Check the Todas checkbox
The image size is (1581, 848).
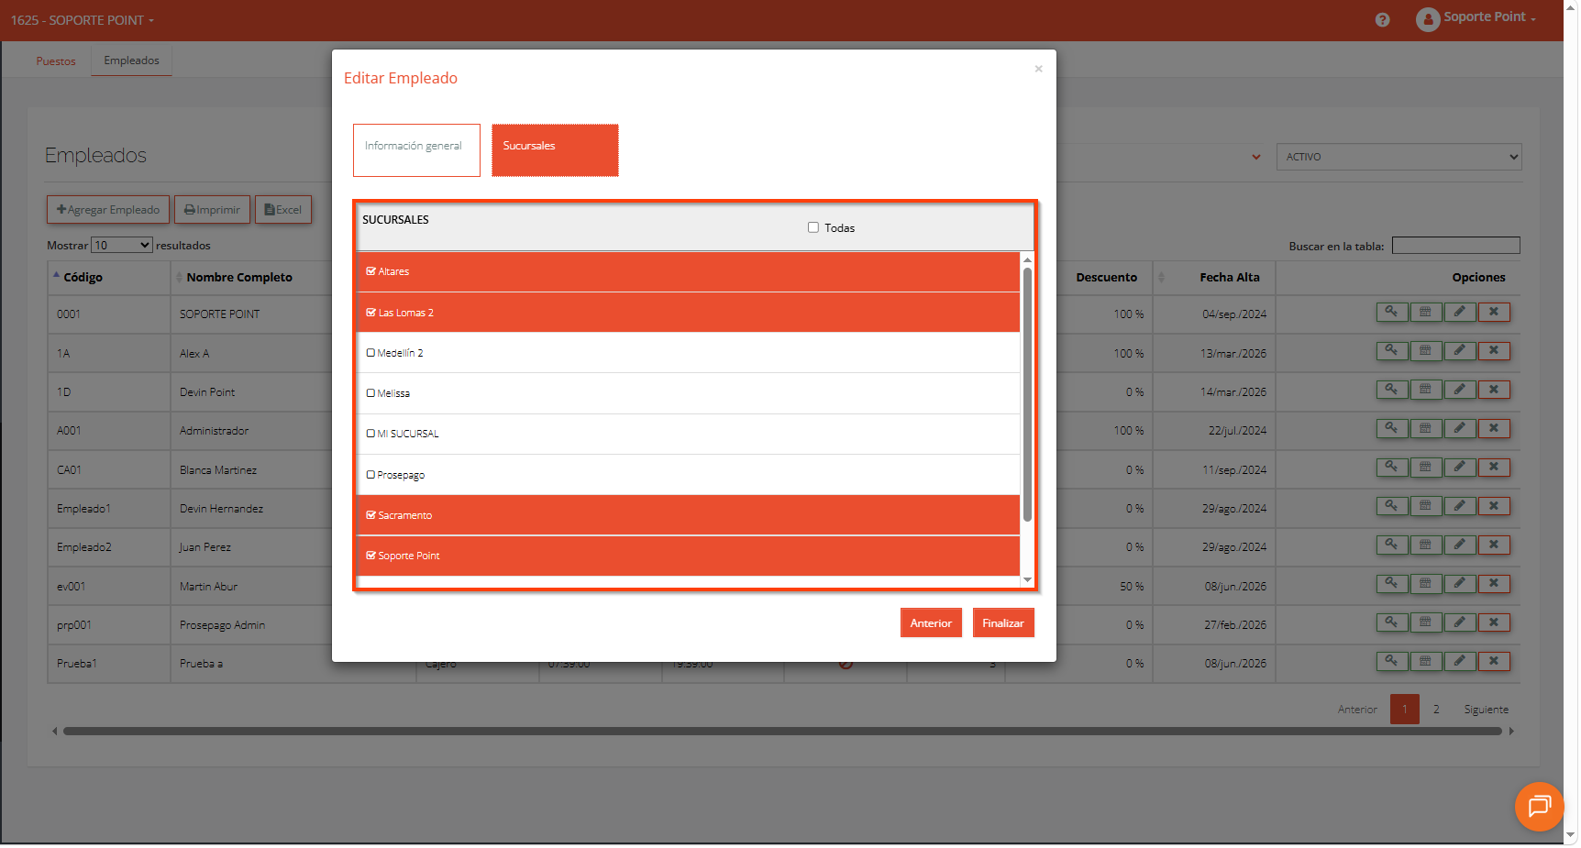(813, 227)
